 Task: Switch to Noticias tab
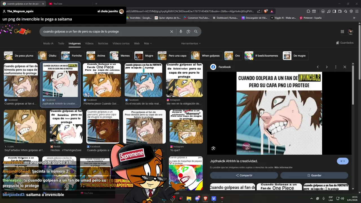pos(103,43)
